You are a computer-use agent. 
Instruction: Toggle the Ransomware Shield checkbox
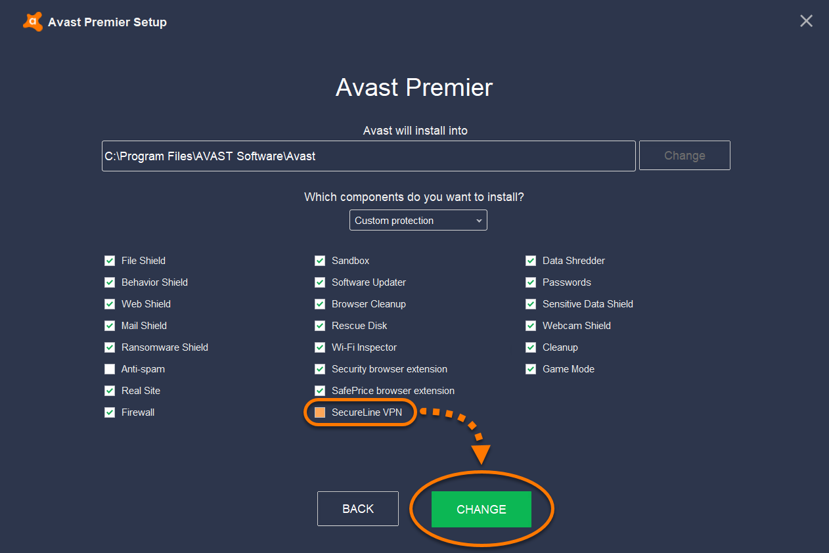click(110, 347)
